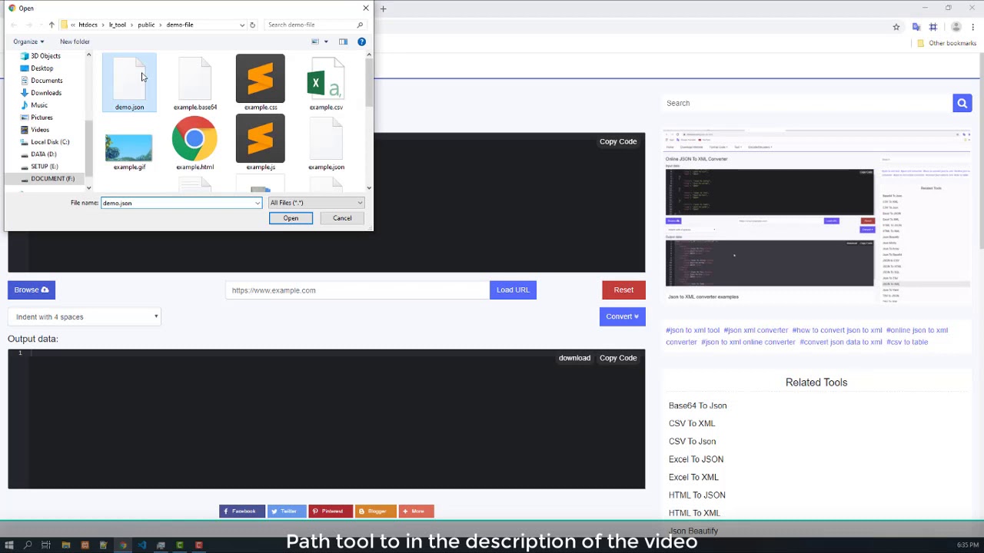Navigate to htdocs in the path
Image resolution: width=984 pixels, height=553 pixels.
click(88, 25)
